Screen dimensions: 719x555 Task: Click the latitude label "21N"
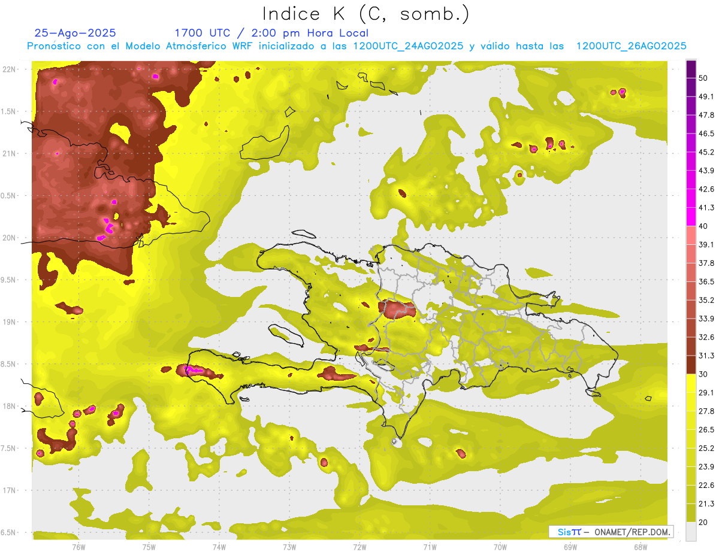[x=10, y=154]
